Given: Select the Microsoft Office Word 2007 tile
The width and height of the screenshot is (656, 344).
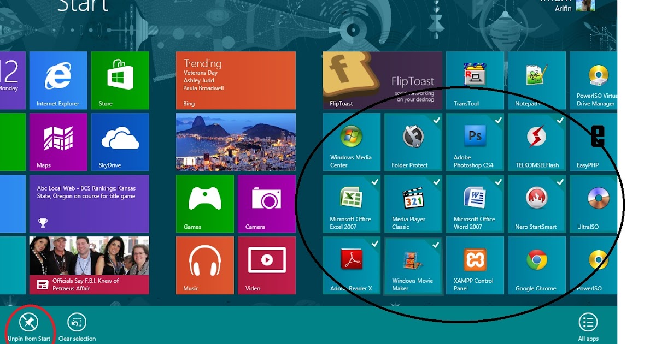Looking at the screenshot, I should pyautogui.click(x=475, y=204).
